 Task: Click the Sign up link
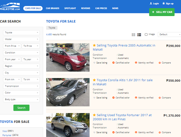coord(170,3)
